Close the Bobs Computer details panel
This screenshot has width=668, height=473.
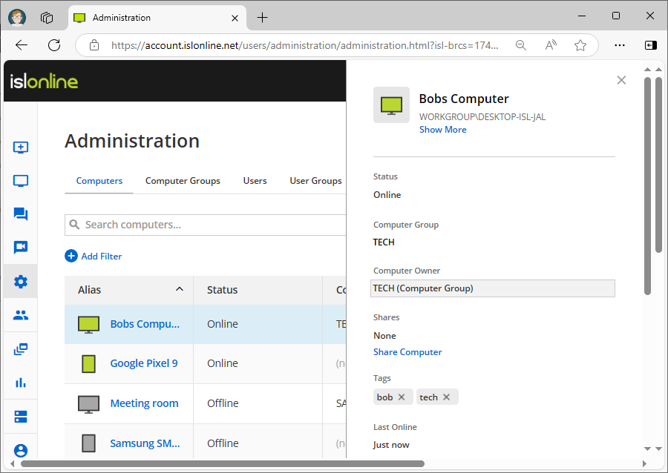tap(622, 80)
